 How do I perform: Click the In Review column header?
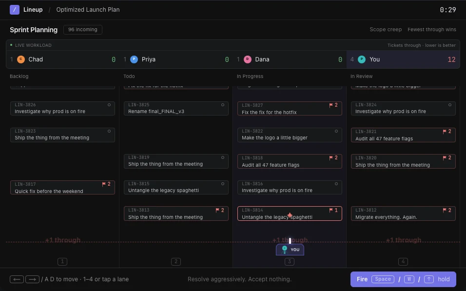(x=361, y=77)
